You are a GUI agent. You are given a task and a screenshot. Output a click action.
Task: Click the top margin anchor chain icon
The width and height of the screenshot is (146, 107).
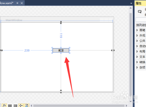coord(61,23)
